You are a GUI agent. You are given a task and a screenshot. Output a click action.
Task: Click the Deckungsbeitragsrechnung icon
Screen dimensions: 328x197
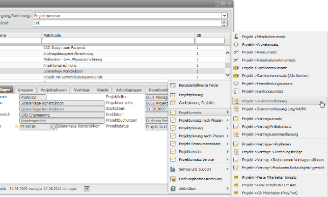tap(173, 179)
